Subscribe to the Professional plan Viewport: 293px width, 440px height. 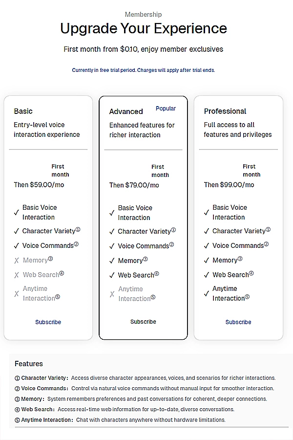238,322
